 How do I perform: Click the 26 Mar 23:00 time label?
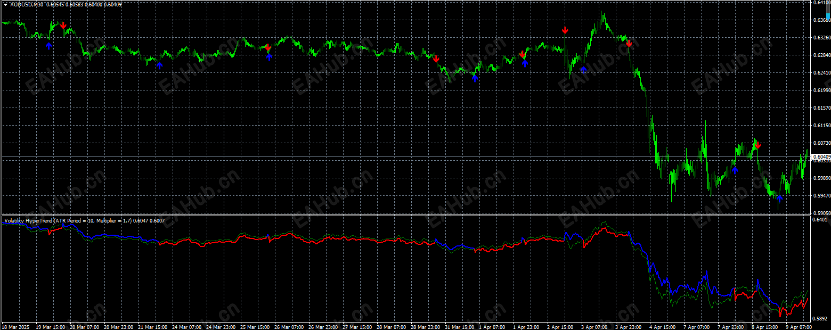coord(322,326)
